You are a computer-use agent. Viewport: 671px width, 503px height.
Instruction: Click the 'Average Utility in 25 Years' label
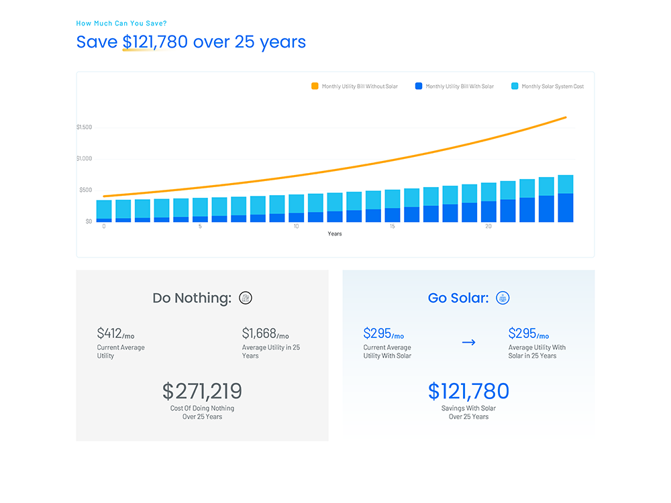click(x=271, y=351)
